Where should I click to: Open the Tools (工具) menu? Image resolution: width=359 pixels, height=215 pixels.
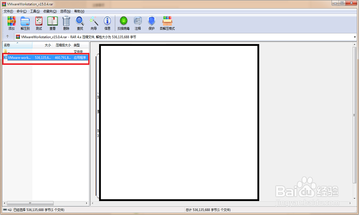[x=35, y=11]
